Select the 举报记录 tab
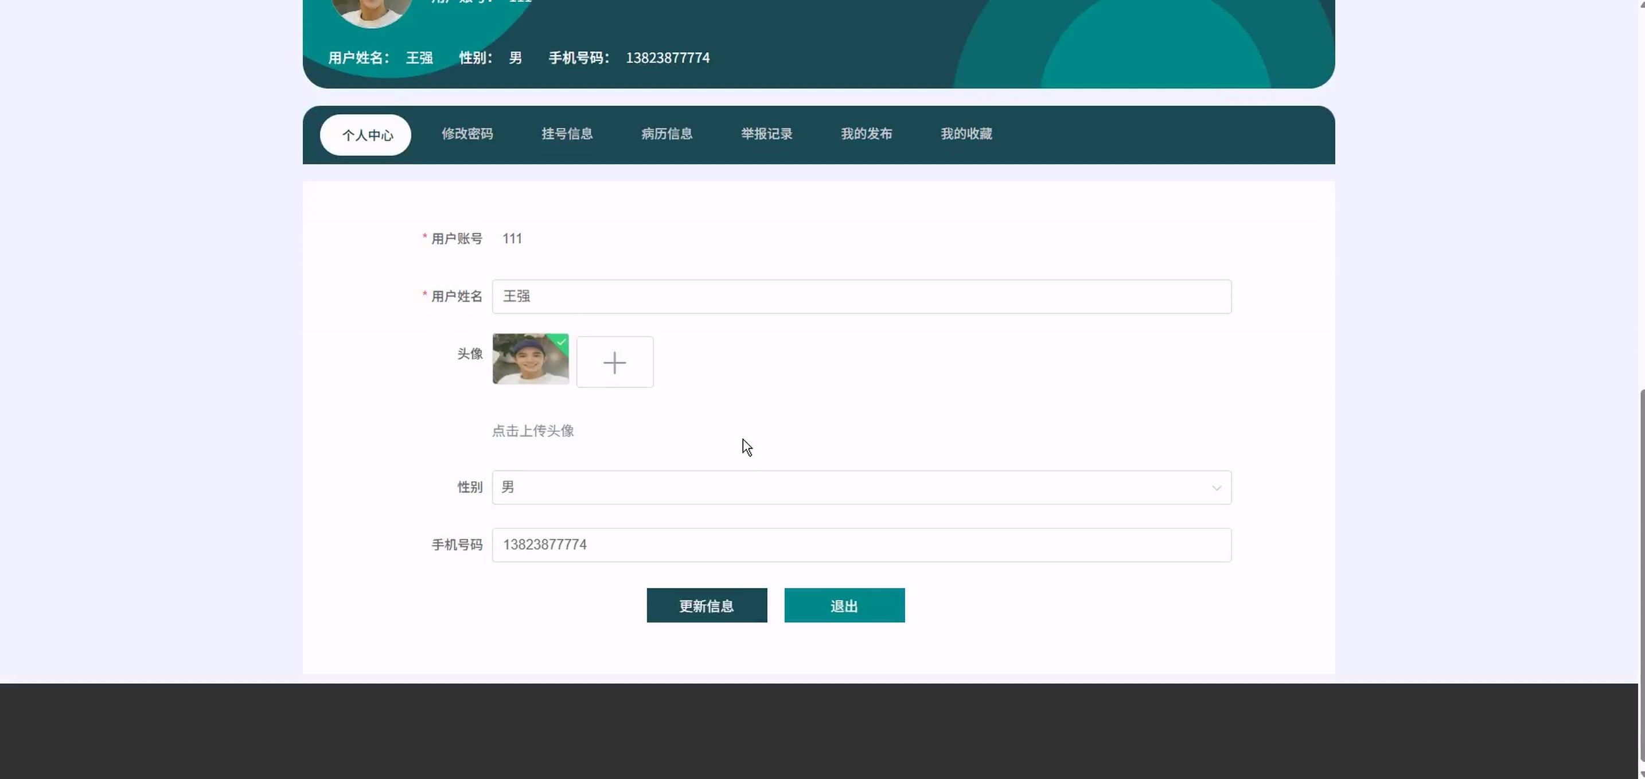 coord(766,134)
